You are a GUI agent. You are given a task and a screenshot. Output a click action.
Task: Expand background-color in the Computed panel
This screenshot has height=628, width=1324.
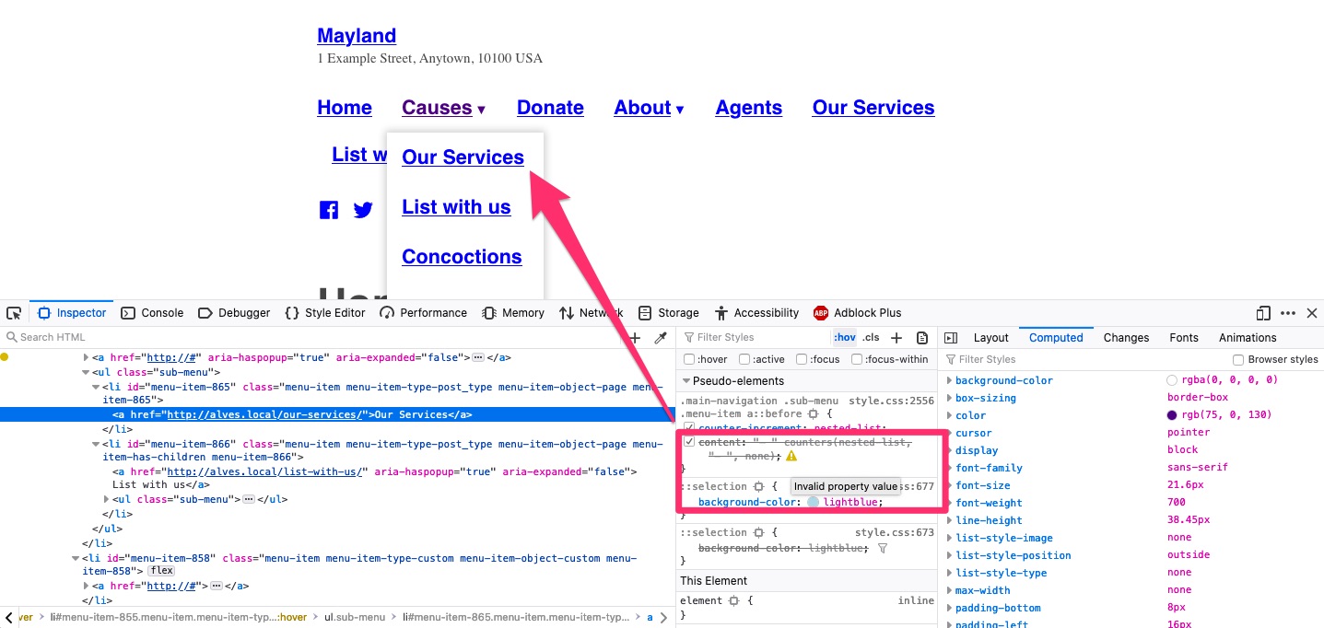click(x=950, y=379)
